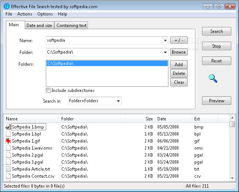Click the Clear folders button

click(x=179, y=82)
